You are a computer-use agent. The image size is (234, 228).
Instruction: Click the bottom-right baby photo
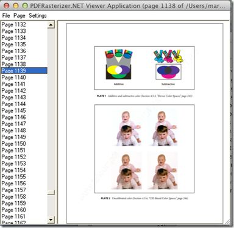tap(163, 171)
